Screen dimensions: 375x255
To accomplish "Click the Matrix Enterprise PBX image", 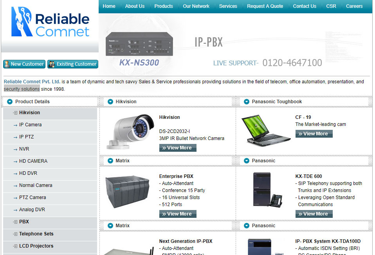I will pyautogui.click(x=127, y=192).
